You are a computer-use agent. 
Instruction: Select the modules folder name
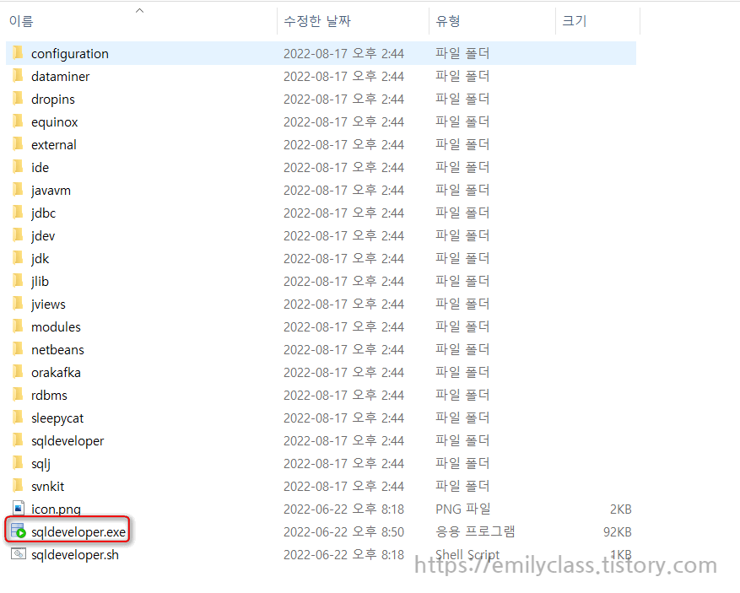(57, 327)
